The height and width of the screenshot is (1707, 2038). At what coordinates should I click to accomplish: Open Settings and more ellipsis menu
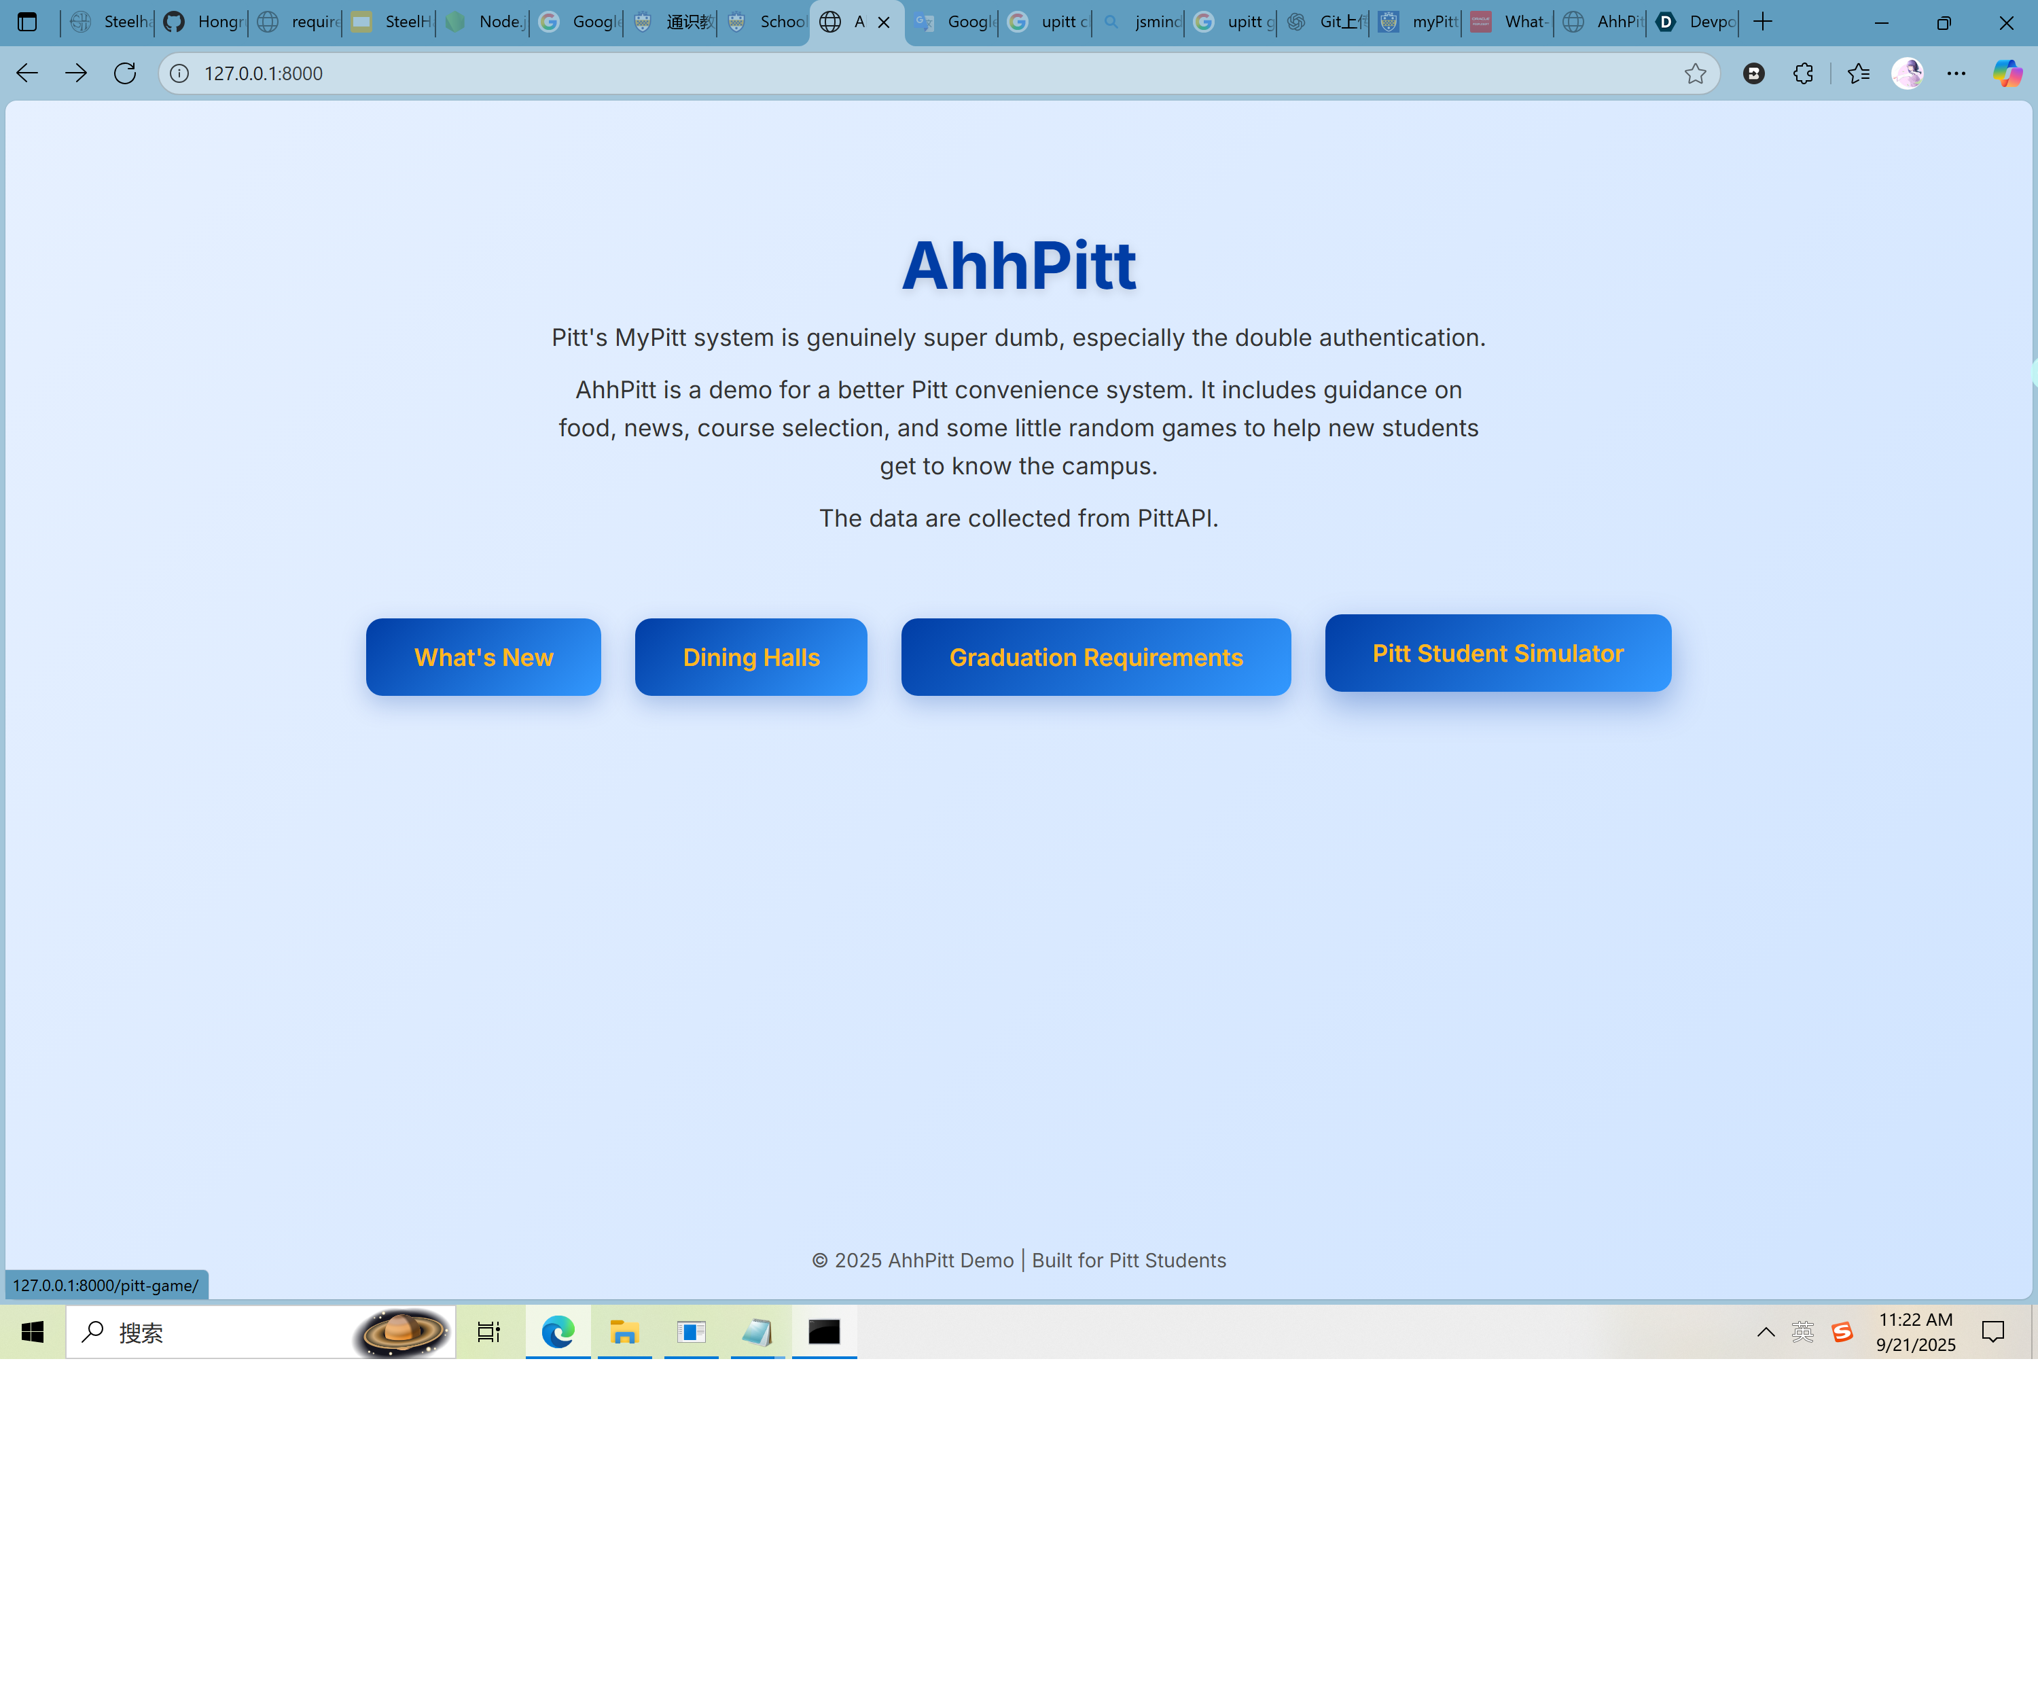pos(1956,74)
